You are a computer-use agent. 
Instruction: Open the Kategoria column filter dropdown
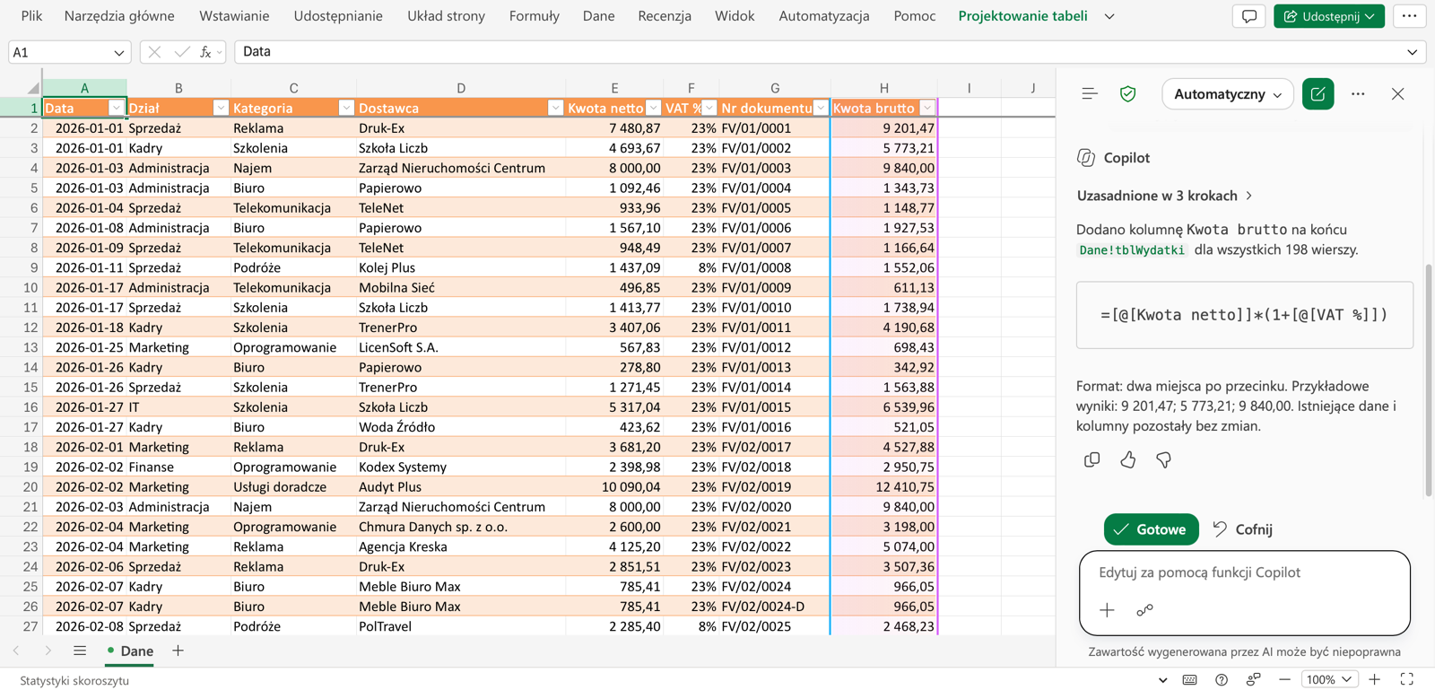tap(346, 108)
